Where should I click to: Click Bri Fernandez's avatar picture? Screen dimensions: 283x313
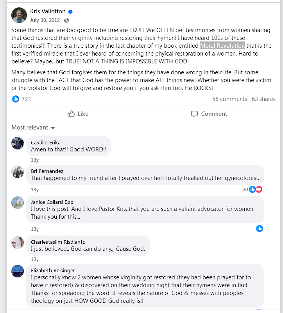click(18, 172)
